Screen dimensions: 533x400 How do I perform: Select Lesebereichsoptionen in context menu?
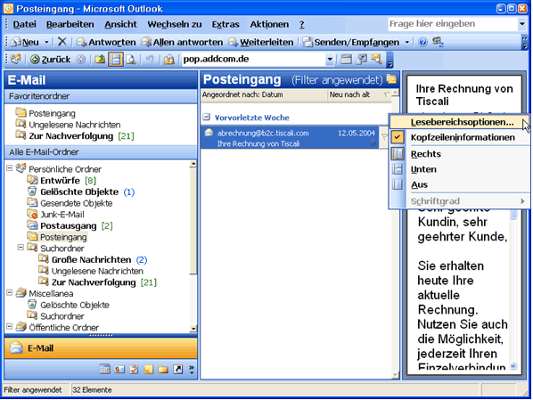[459, 122]
